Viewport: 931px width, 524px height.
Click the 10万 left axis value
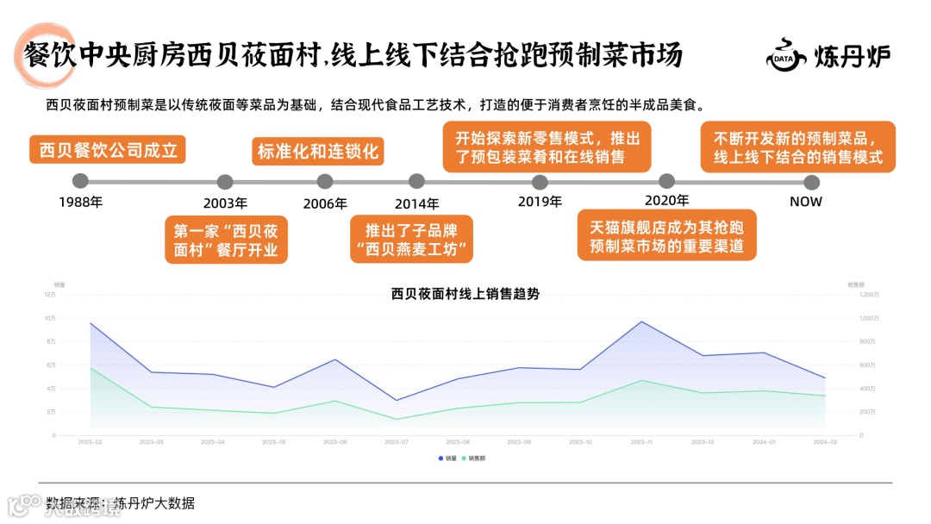pyautogui.click(x=50, y=319)
